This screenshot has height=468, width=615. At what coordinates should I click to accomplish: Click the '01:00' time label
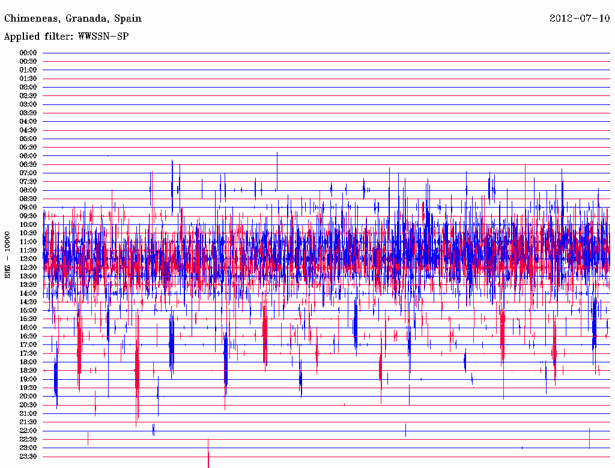pos(28,70)
